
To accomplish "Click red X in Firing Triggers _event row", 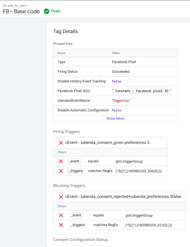I will tap(61, 161).
